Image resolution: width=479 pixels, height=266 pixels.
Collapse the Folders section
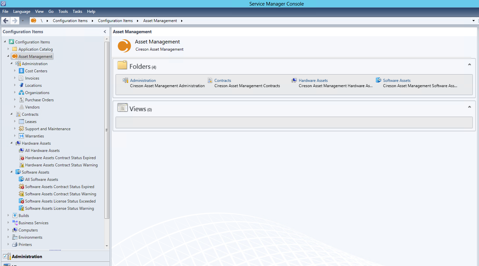(x=469, y=64)
